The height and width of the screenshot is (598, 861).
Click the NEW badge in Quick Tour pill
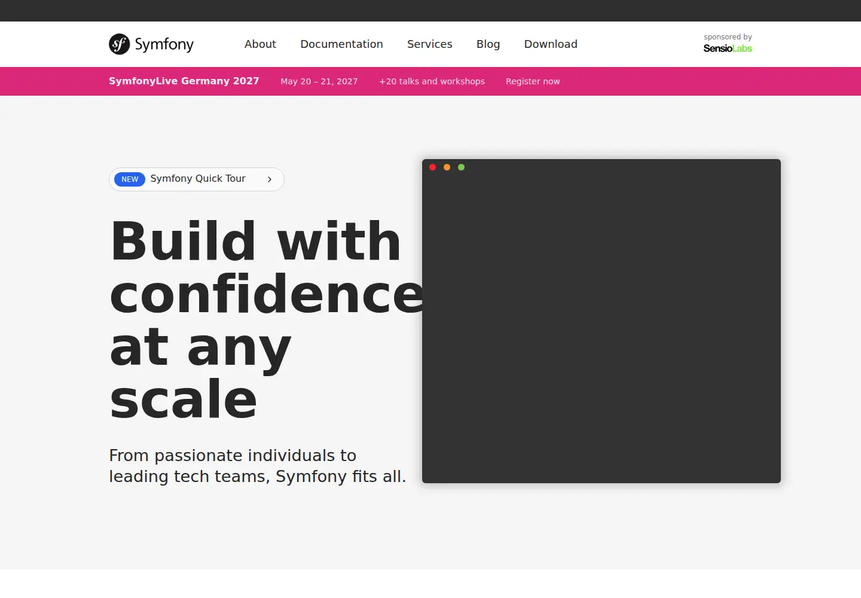click(x=130, y=179)
